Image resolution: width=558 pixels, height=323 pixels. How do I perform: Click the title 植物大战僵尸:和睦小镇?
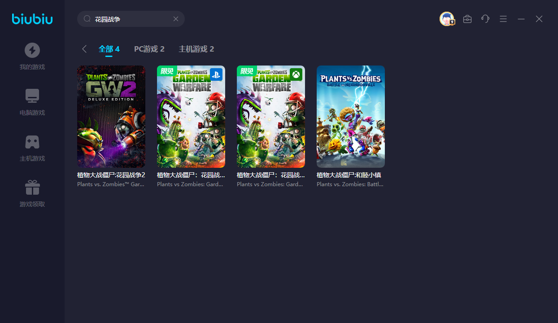(x=349, y=175)
